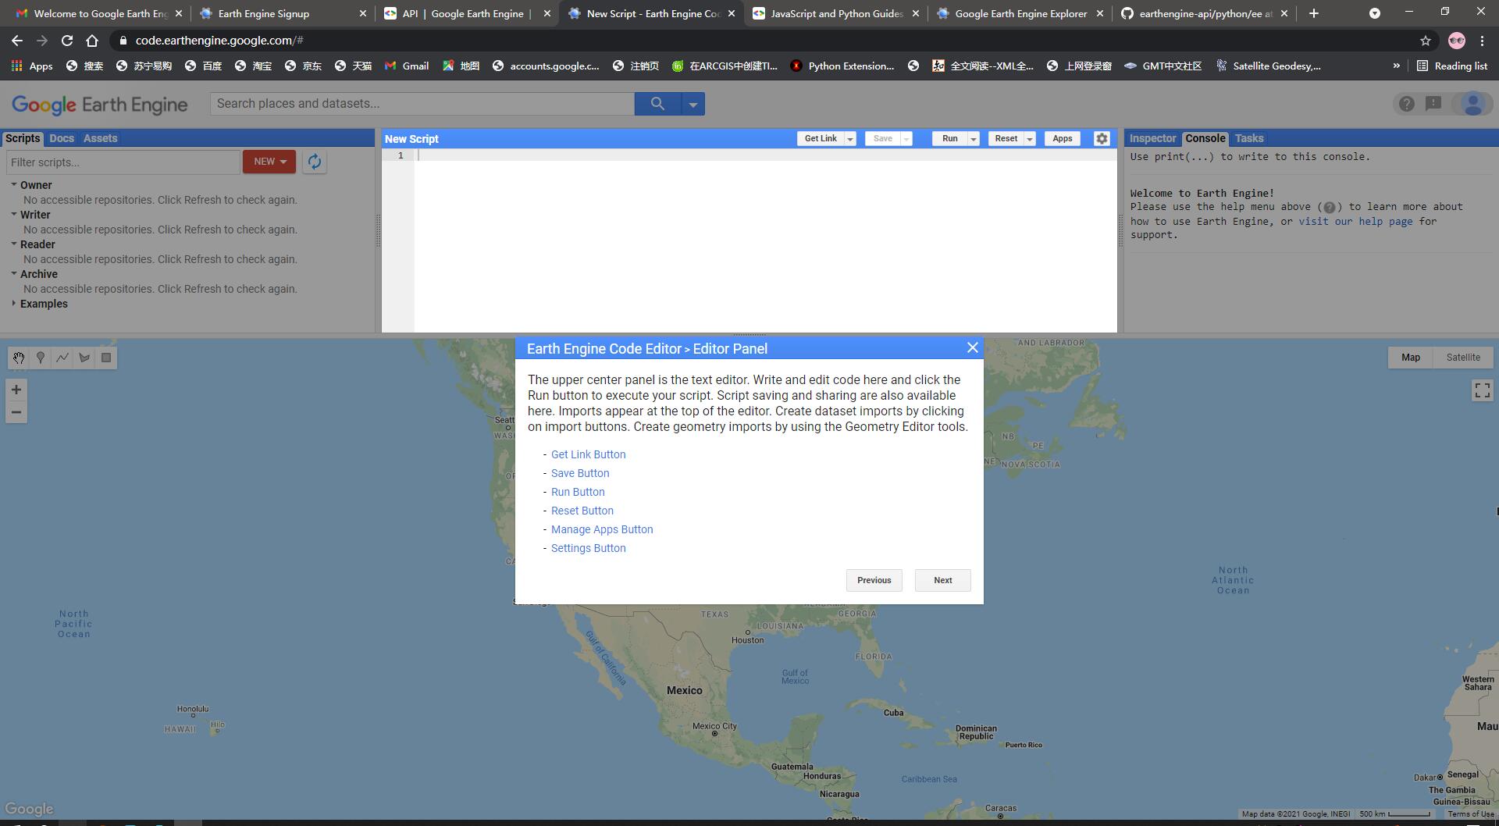Zoom in on the map
The height and width of the screenshot is (826, 1499).
[x=16, y=390]
